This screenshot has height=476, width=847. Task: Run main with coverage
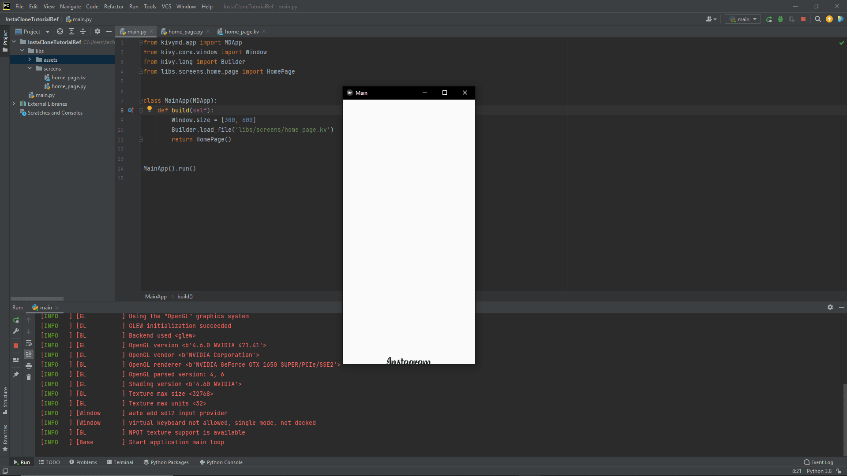(x=791, y=19)
